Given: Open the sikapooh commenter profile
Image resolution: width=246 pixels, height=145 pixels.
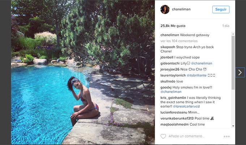Looking at the screenshot, I should (x=168, y=47).
